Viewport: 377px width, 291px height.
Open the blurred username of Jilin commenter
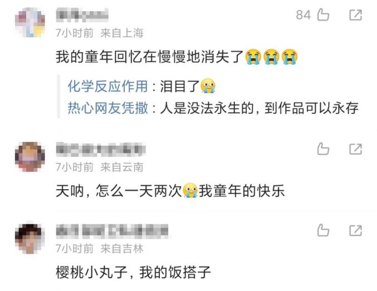(x=112, y=231)
